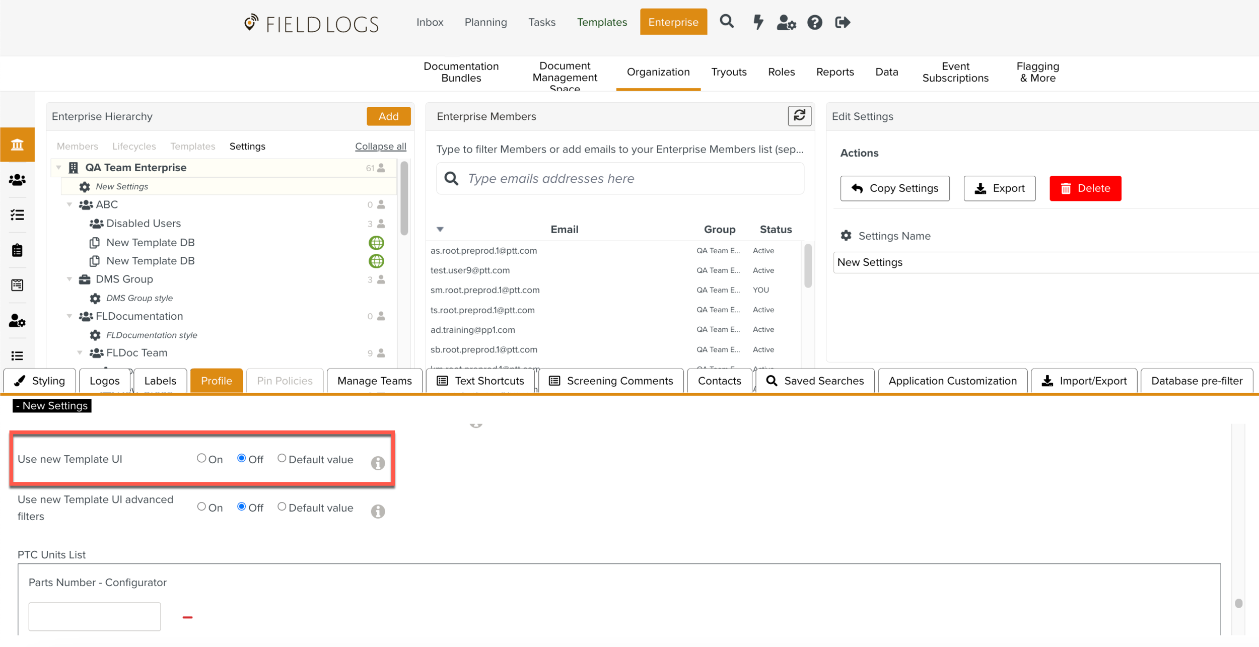Open the Roles sub-tab

point(781,72)
